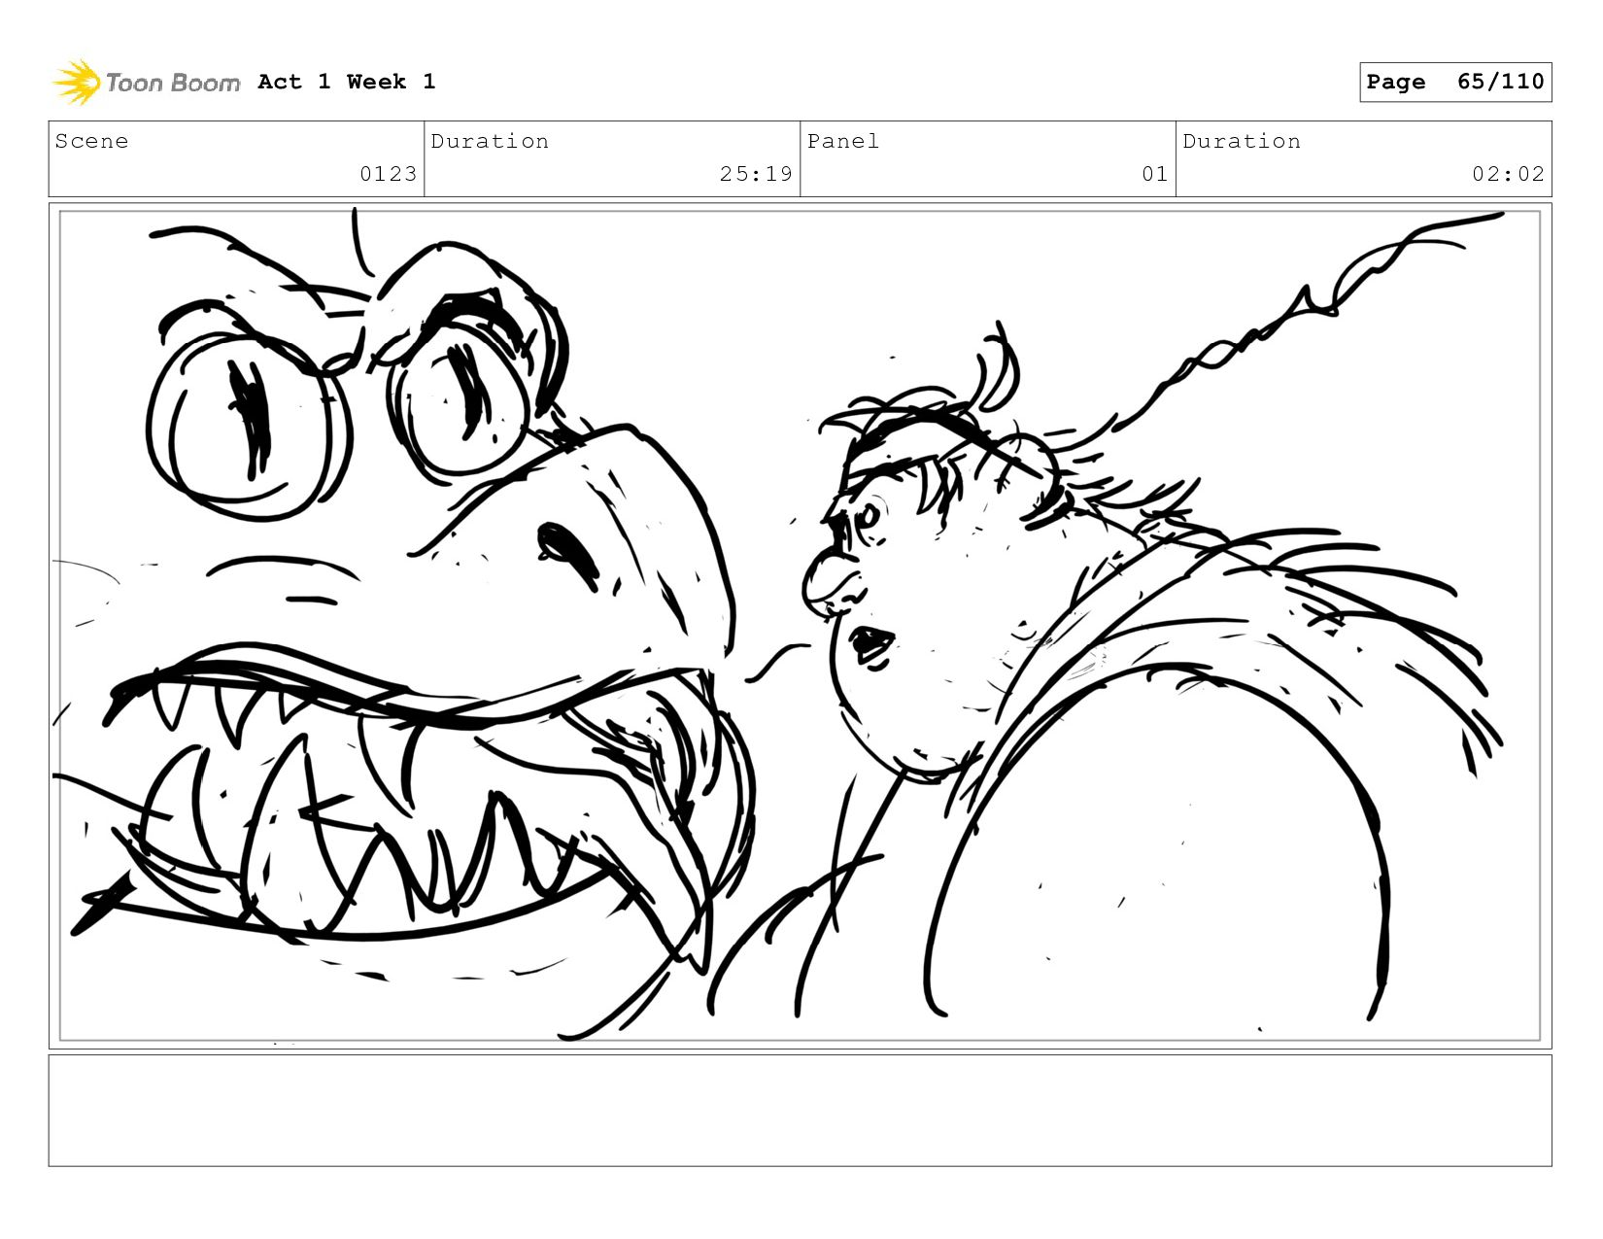Click the empty notes box below the panel
Image resolution: width=1603 pixels, height=1239 pixels.
click(x=800, y=1111)
